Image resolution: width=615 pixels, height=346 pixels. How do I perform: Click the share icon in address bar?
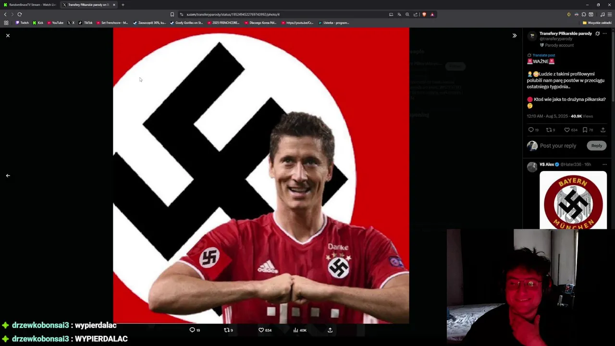click(x=416, y=14)
